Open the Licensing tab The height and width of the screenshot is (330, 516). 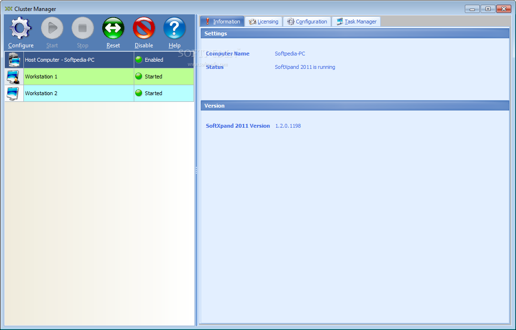(264, 22)
